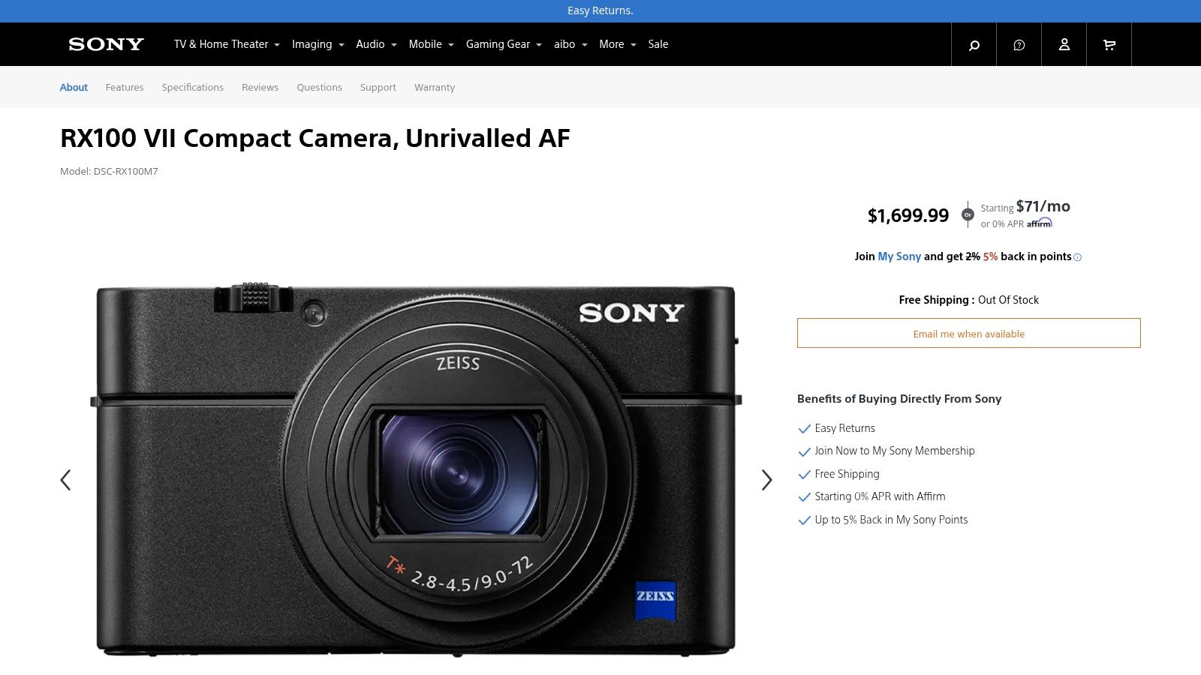Follow the My Sony link
The image size is (1201, 675).
click(x=899, y=256)
